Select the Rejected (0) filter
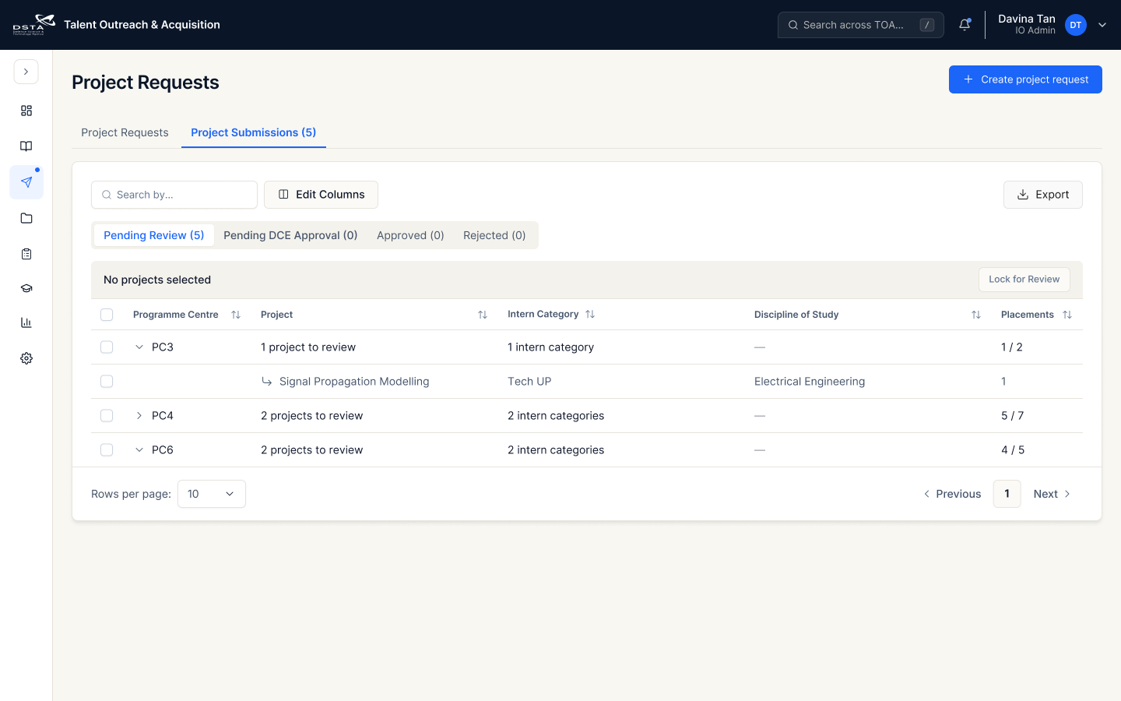 tap(494, 235)
